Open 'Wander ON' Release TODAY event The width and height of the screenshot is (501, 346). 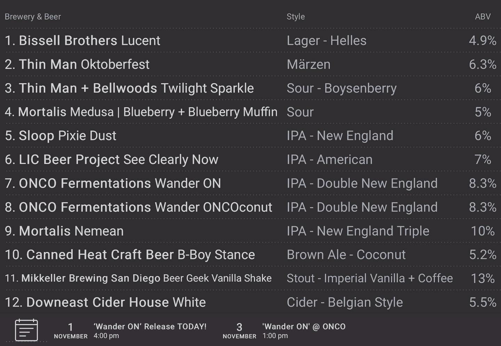pos(150,331)
